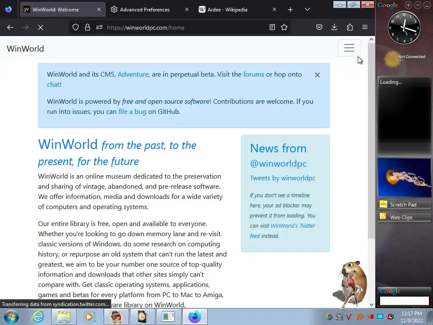The height and width of the screenshot is (325, 433).
Task: Close the Ardee - Wikipedia tab
Action: pos(274,9)
